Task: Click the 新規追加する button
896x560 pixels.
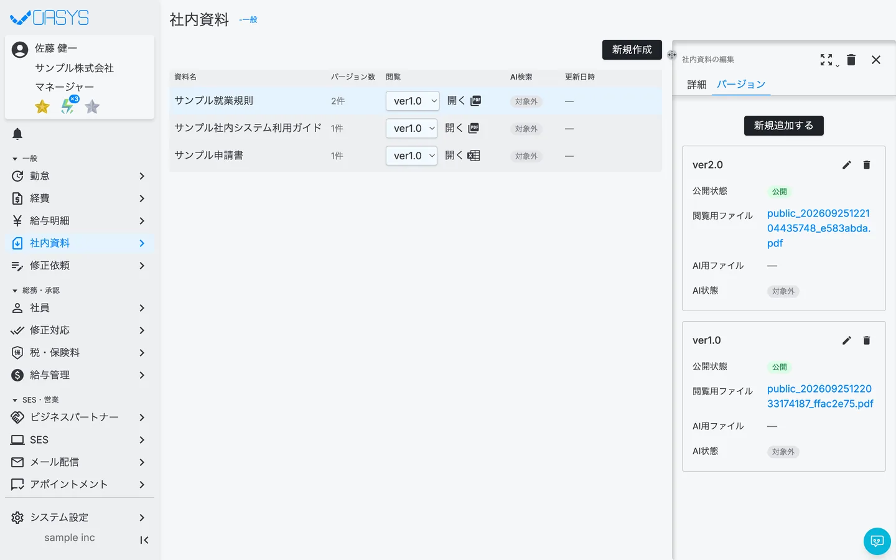Action: (x=784, y=126)
